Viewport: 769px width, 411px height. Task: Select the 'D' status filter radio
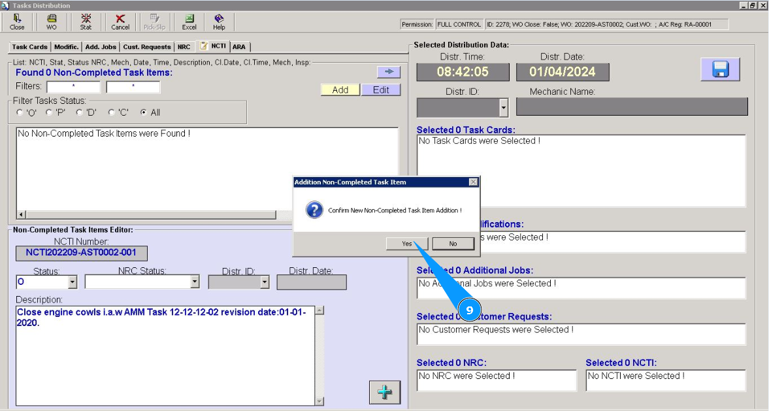[x=80, y=112]
